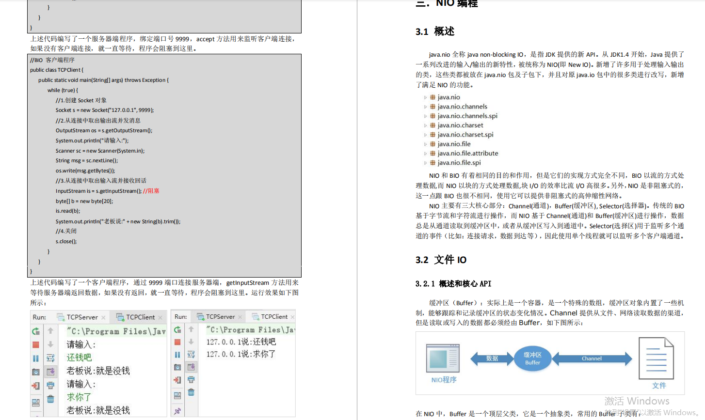
Task: Expand the java.nio.channels package node
Action: (426, 107)
